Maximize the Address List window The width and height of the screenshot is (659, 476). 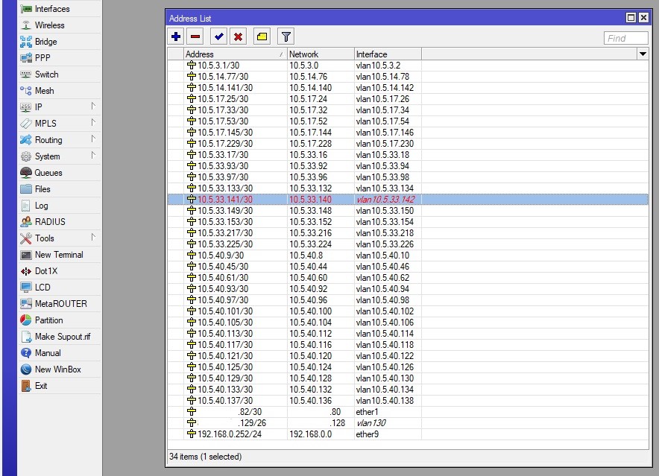pos(631,18)
